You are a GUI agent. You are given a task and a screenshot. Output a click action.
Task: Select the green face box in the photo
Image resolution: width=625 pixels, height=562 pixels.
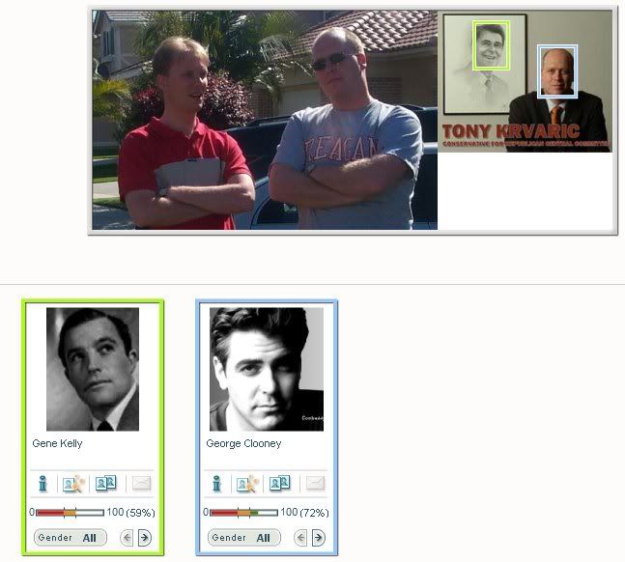491,45
